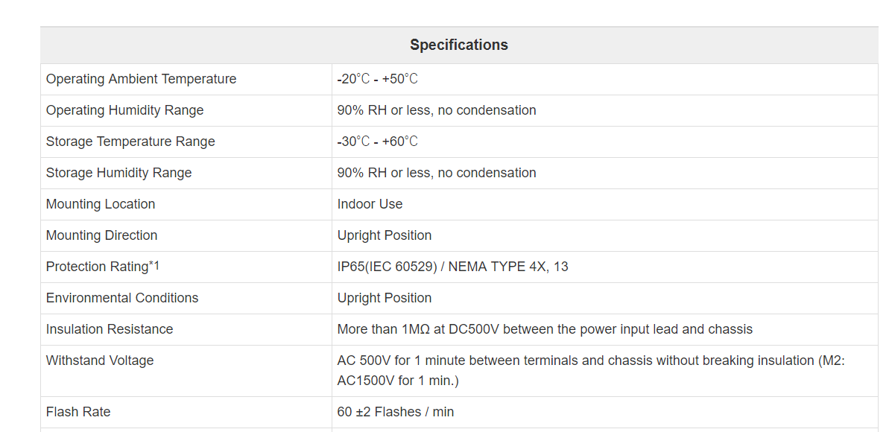
Task: Select the Operating Ambient Temperature label
Action: coord(141,79)
